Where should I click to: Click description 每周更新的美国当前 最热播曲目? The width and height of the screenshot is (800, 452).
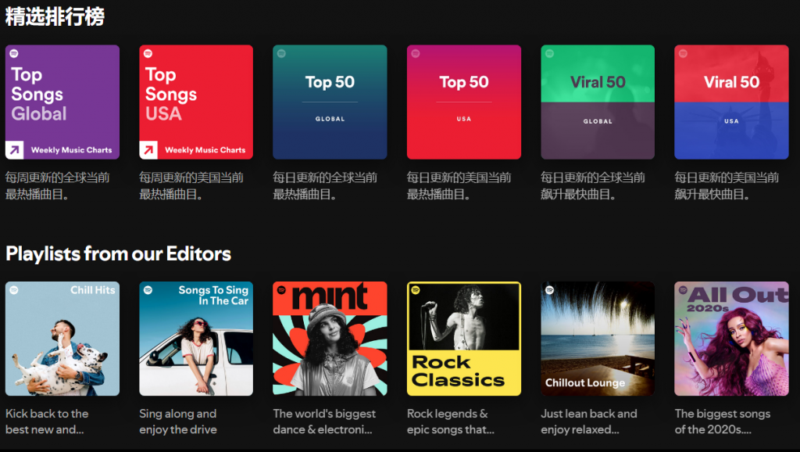[191, 186]
